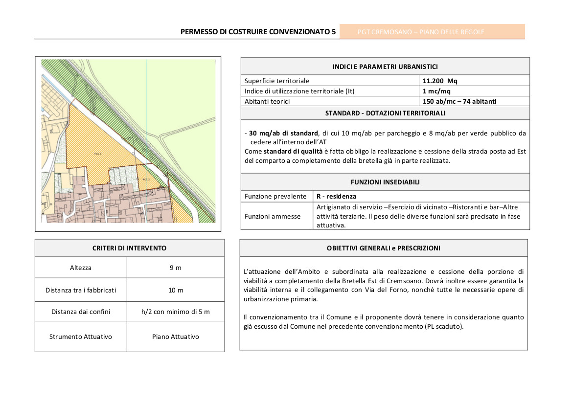Click the Piano Attuativo value cell

[176, 337]
